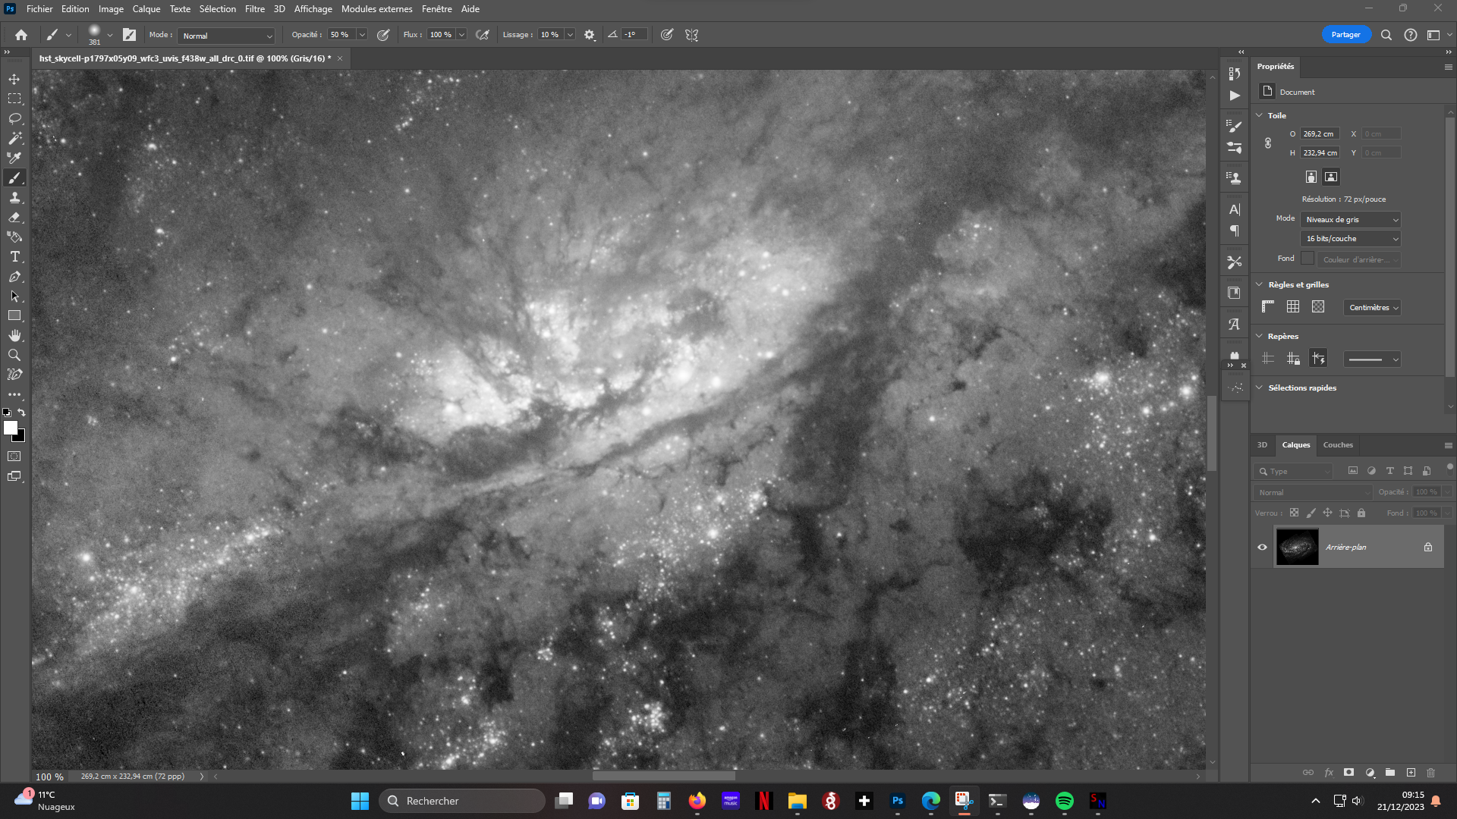The image size is (1457, 819).
Task: Select the Clone Stamp tool
Action: point(14,197)
